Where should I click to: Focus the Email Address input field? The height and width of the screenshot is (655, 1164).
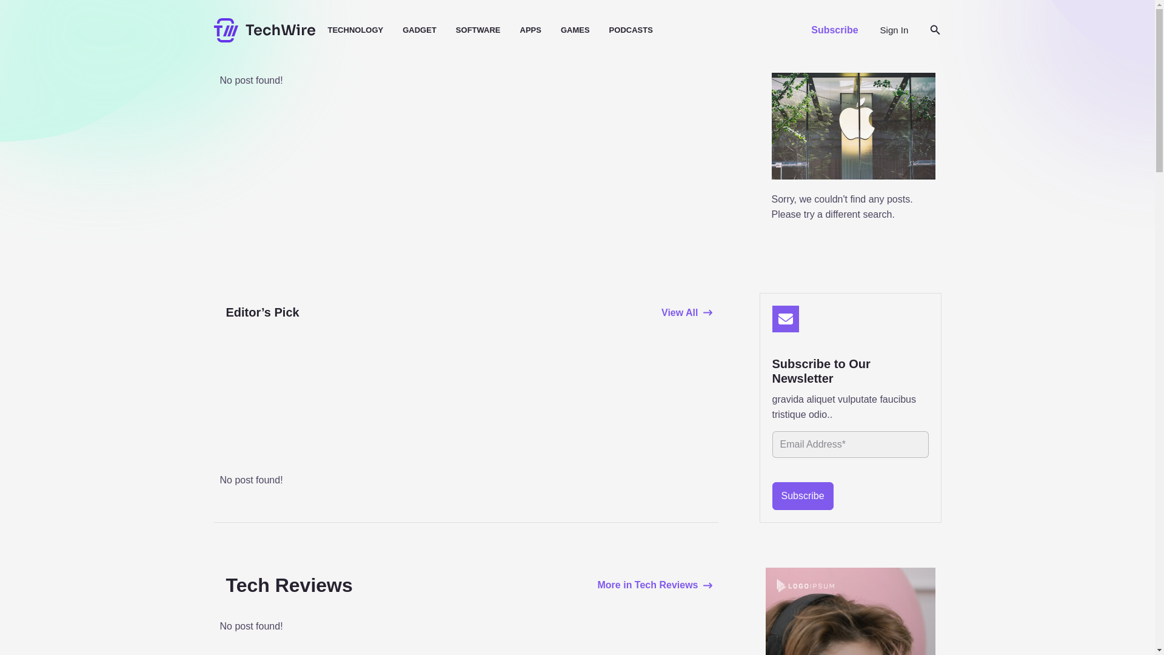pyautogui.click(x=850, y=445)
